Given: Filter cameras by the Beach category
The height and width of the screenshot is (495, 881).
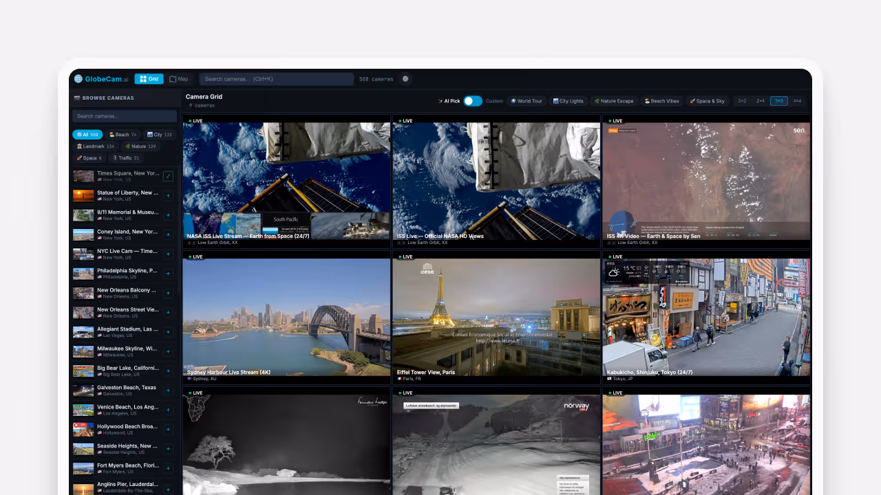Looking at the screenshot, I should (x=123, y=134).
